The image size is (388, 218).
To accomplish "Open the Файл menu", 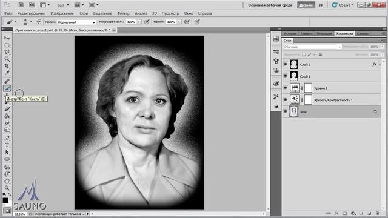I will click(8, 13).
